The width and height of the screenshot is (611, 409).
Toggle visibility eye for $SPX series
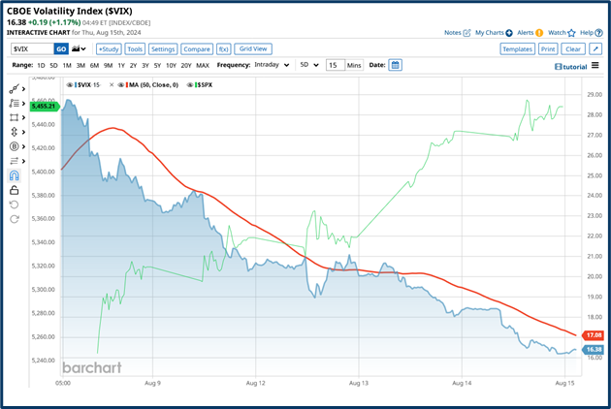tap(190, 85)
